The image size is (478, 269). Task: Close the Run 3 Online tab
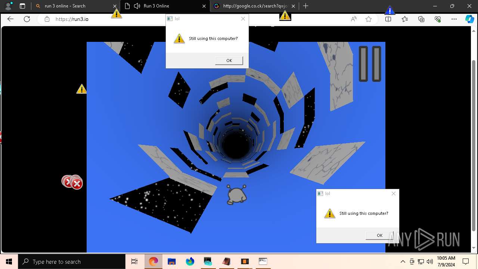coord(204,6)
